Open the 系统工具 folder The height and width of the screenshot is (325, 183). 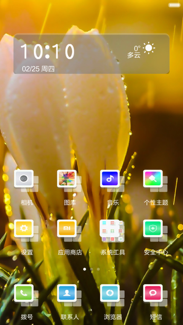[x=112, y=231]
